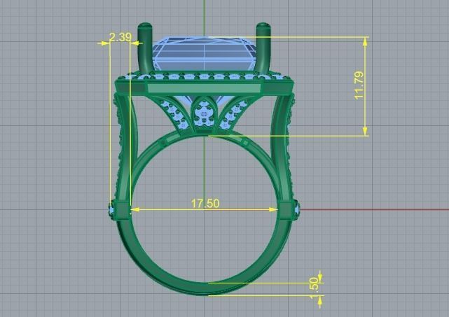Select the 2.39 width dimension text
Viewport: 449px width, 317px height.
(x=120, y=37)
